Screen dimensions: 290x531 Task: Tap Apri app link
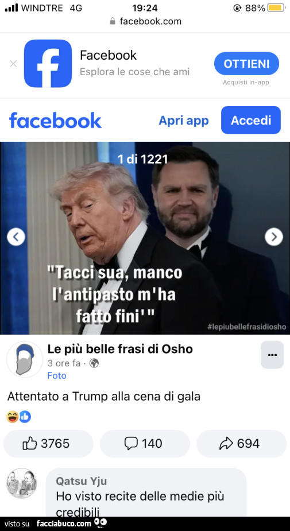click(x=184, y=121)
